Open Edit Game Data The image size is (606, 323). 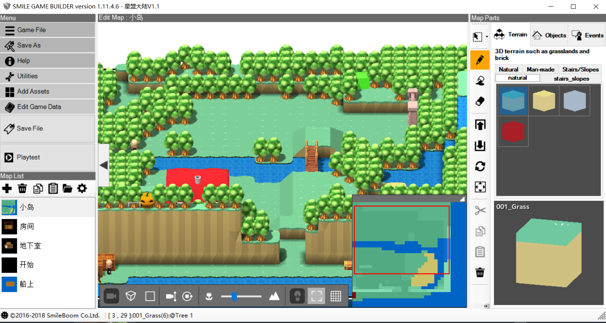pyautogui.click(x=47, y=107)
